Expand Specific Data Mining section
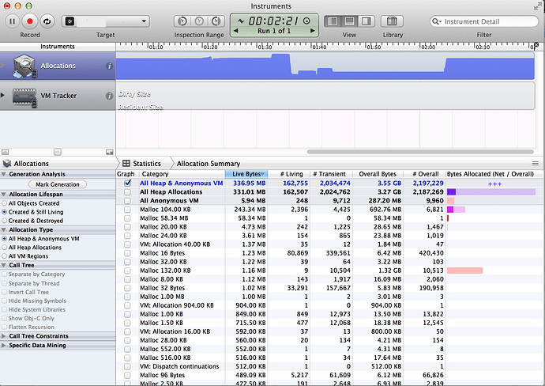This screenshot has height=386, width=545. coord(4,346)
